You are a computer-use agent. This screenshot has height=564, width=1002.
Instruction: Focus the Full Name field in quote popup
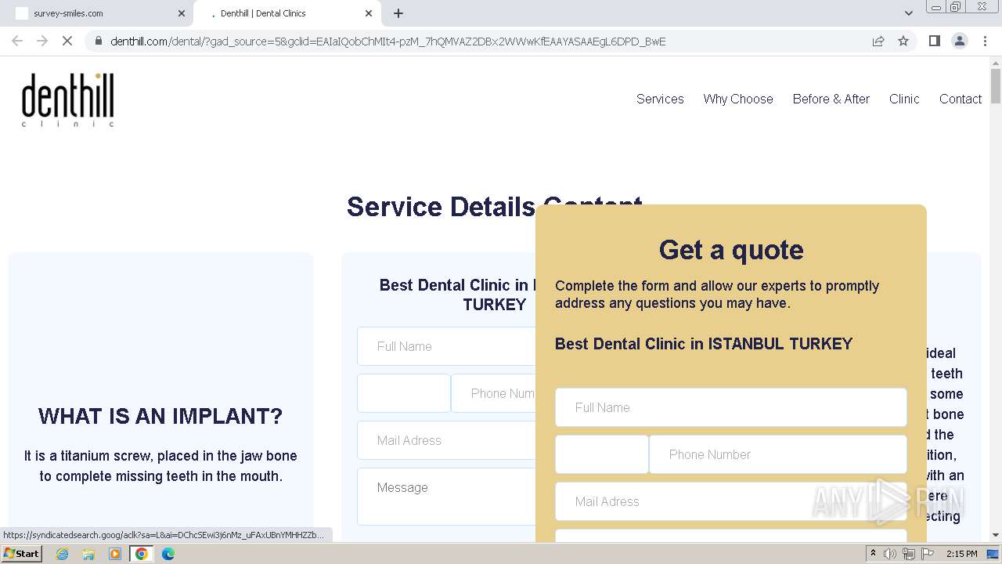point(731,407)
